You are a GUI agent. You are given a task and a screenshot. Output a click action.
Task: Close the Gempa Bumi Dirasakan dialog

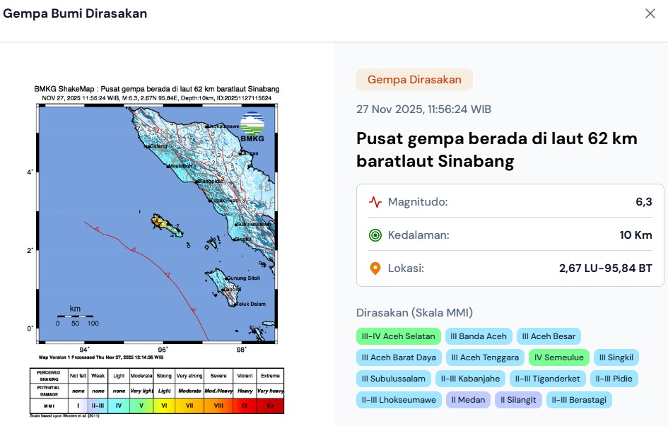[650, 14]
